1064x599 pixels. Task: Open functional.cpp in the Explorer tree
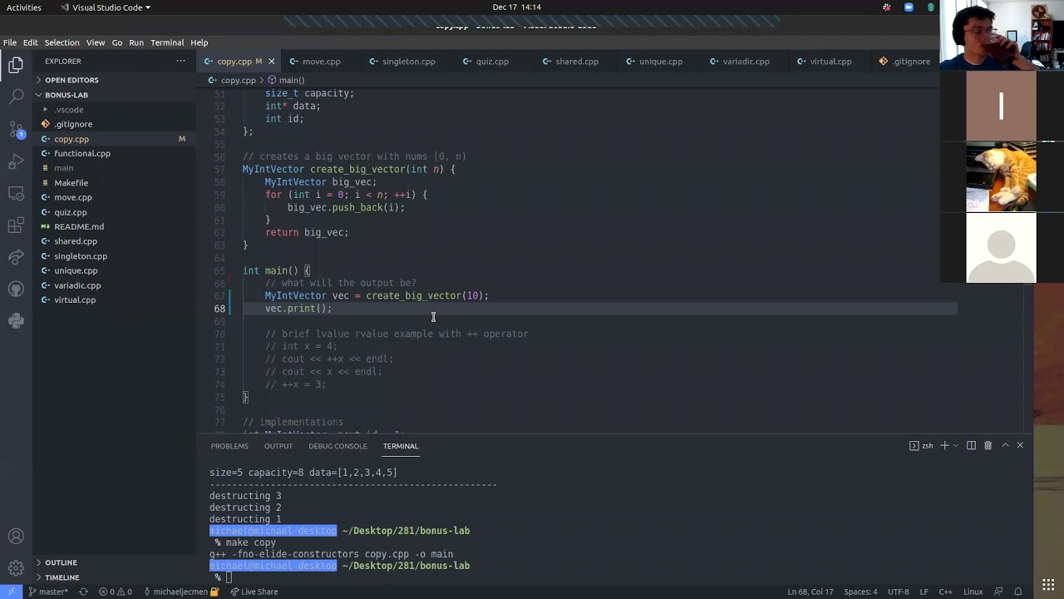[82, 154]
